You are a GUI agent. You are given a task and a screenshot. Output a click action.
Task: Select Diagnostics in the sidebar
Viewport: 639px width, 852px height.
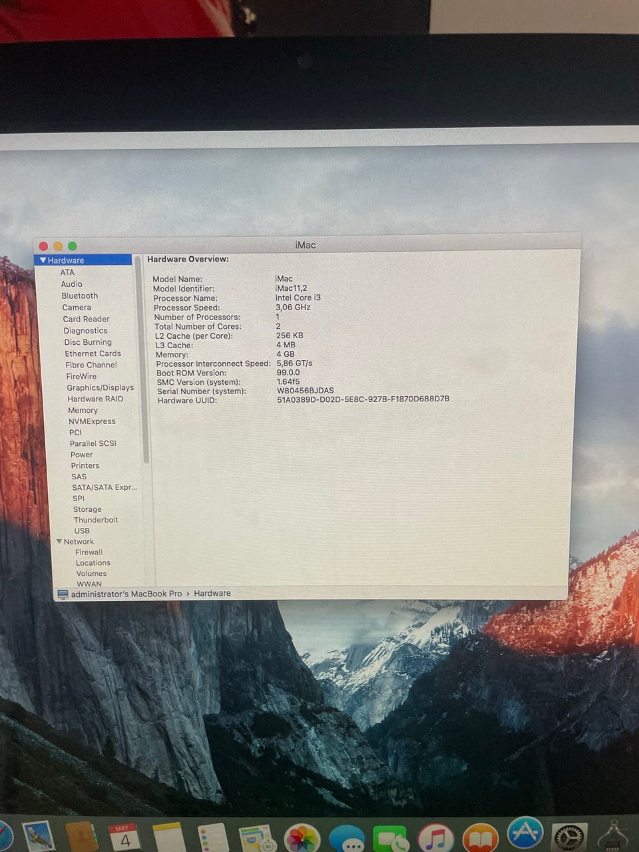tap(85, 331)
